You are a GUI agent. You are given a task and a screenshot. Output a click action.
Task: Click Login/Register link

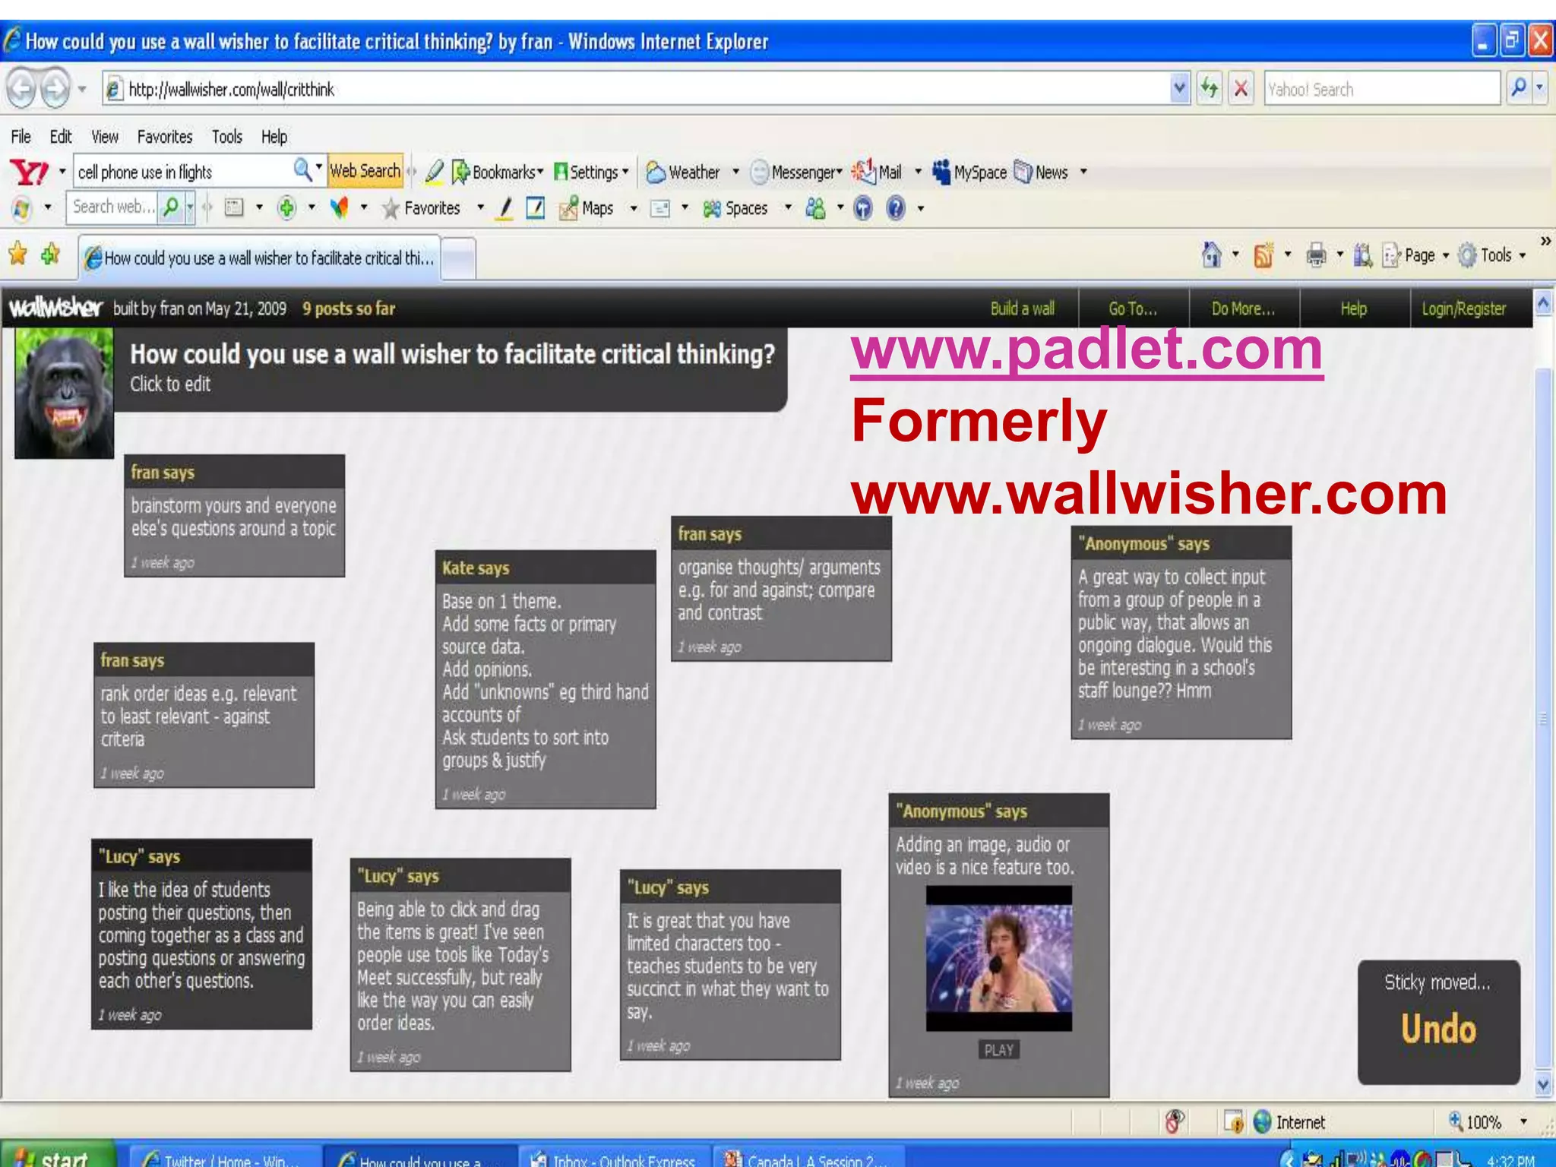tap(1463, 308)
